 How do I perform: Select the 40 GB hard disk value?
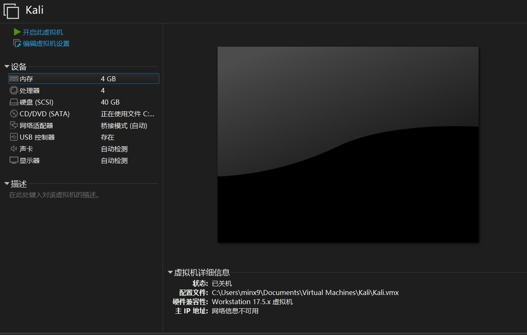pyautogui.click(x=110, y=102)
